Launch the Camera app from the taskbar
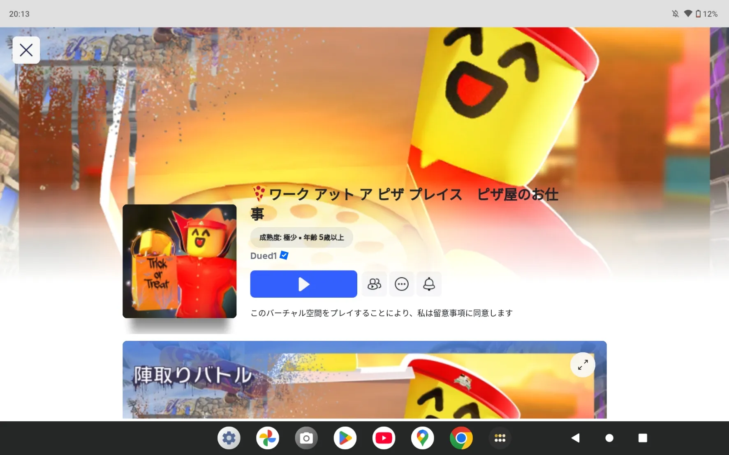 [306, 438]
